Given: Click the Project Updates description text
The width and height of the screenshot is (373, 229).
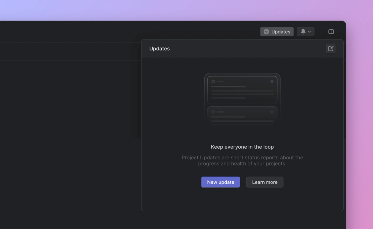Looking at the screenshot, I should (x=242, y=161).
